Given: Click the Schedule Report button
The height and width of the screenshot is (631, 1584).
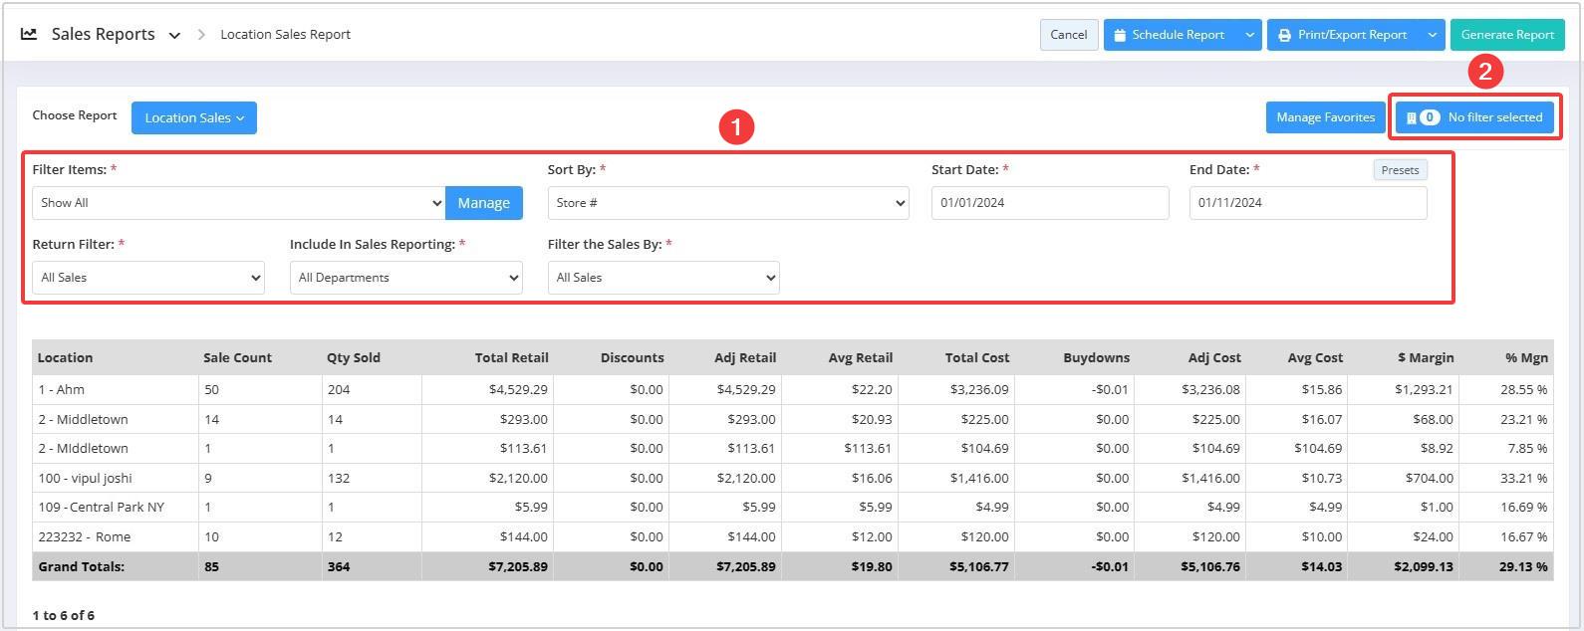Looking at the screenshot, I should [1171, 35].
